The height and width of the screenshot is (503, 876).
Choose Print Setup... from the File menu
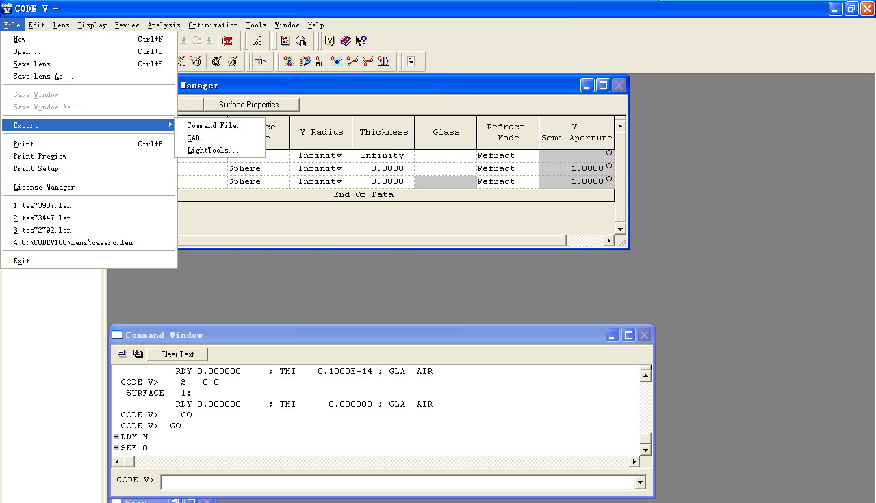pos(88,168)
